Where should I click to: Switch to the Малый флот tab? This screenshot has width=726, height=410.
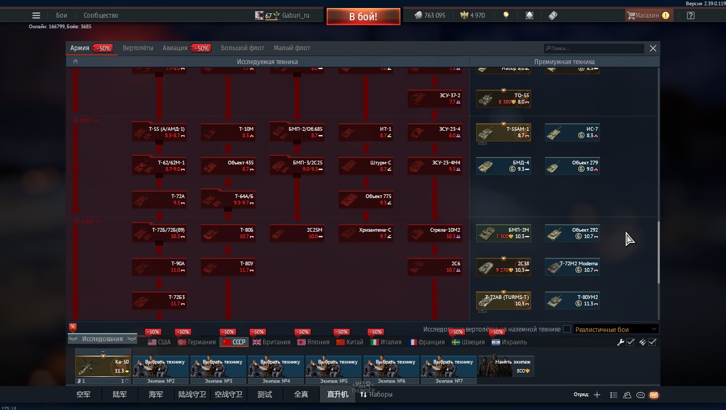[292, 48]
